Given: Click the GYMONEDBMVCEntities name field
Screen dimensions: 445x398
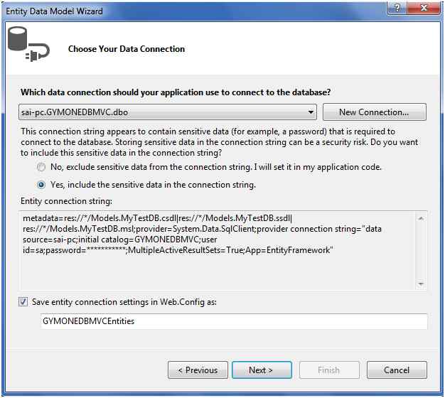Looking at the screenshot, I should [234, 321].
